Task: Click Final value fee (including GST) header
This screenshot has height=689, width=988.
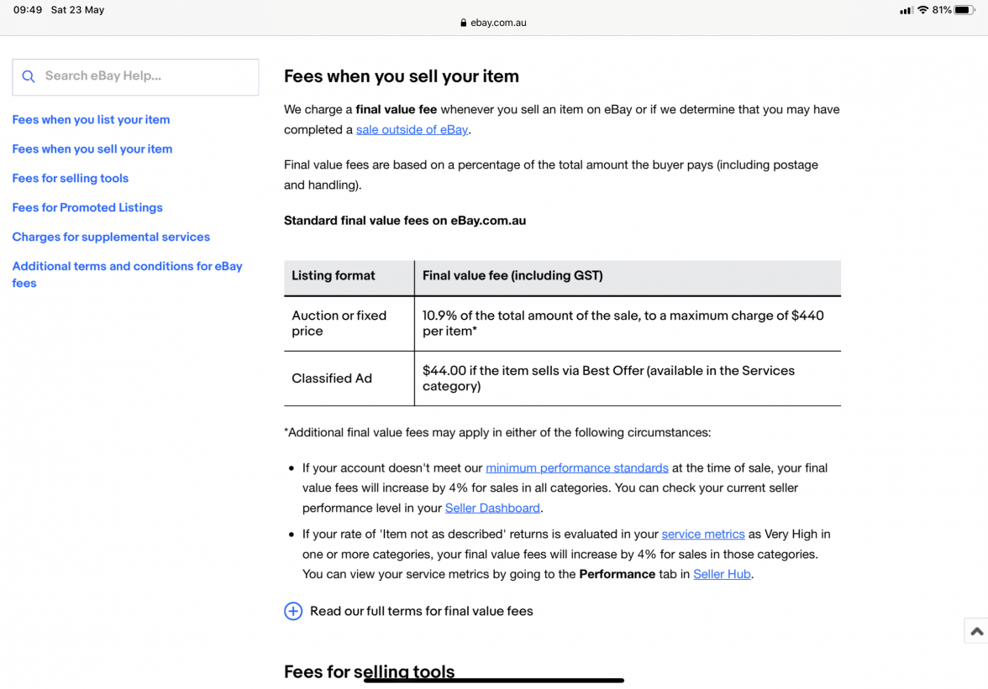Action: [628, 278]
